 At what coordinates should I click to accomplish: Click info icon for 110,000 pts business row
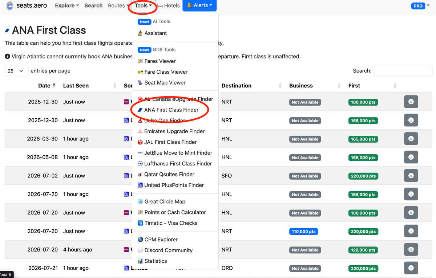coord(411,231)
